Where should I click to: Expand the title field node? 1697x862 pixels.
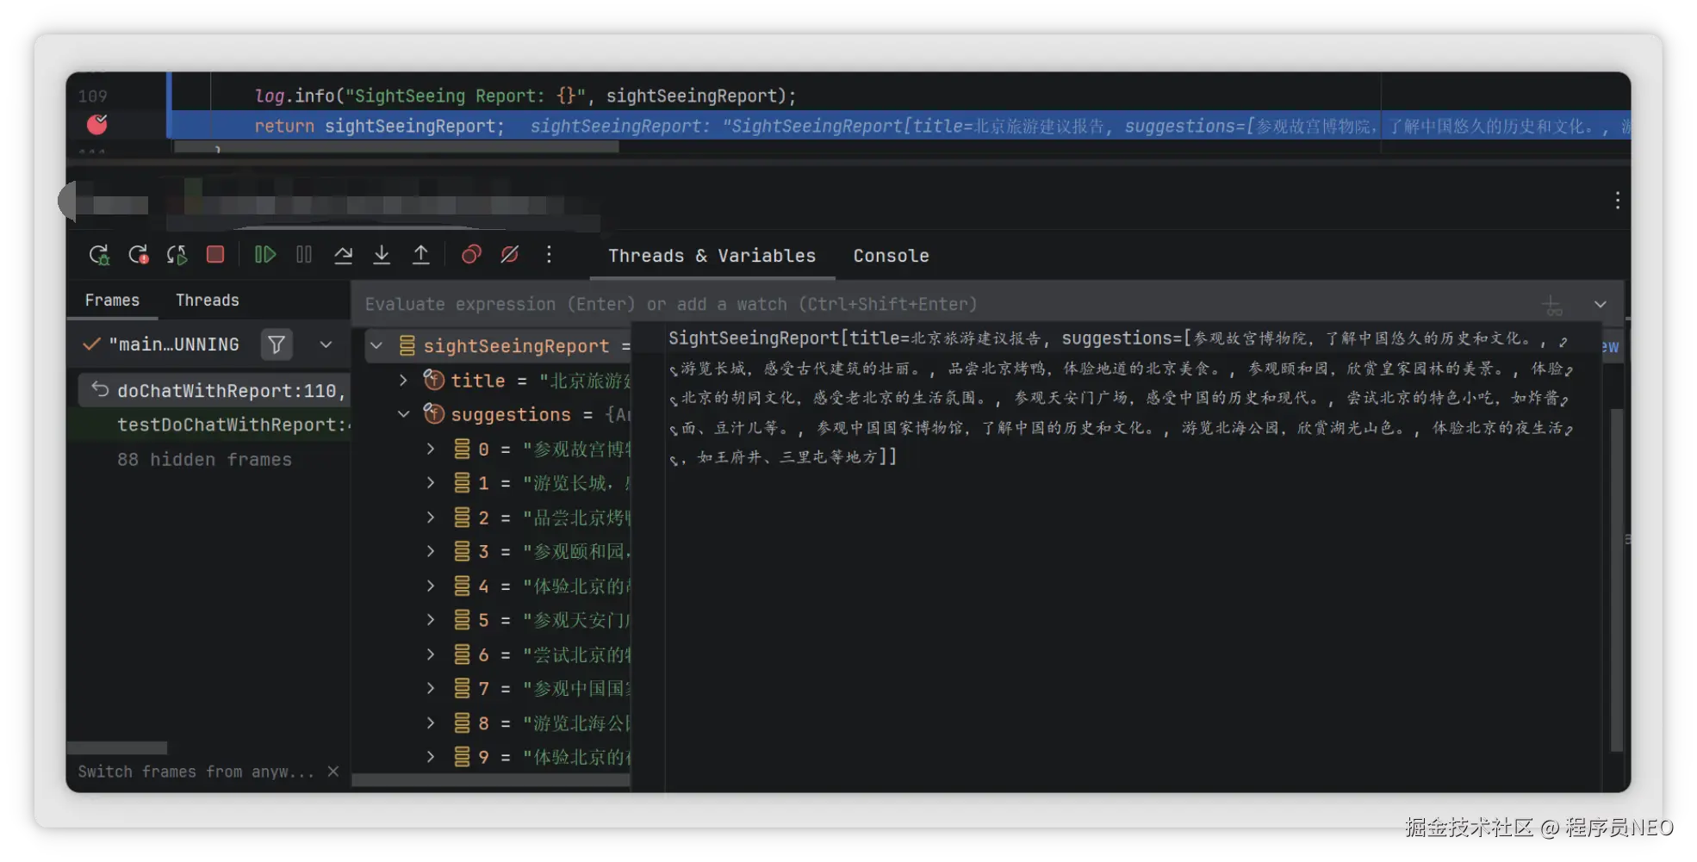pos(403,381)
